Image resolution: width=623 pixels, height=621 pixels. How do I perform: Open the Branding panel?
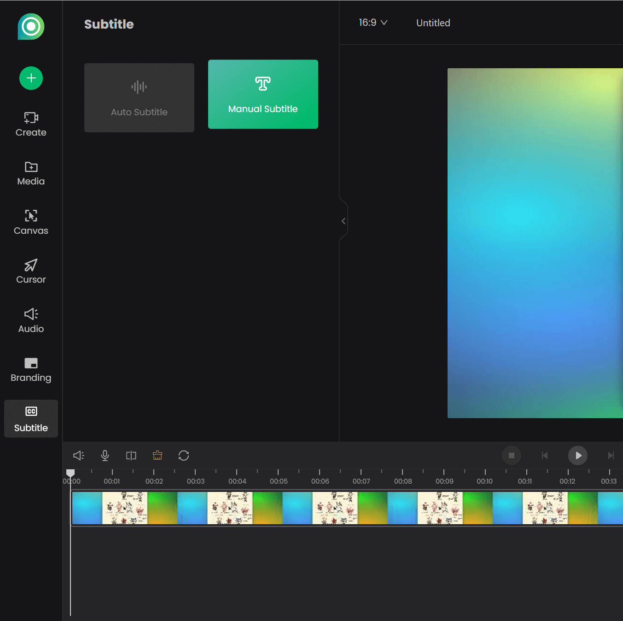pyautogui.click(x=31, y=370)
